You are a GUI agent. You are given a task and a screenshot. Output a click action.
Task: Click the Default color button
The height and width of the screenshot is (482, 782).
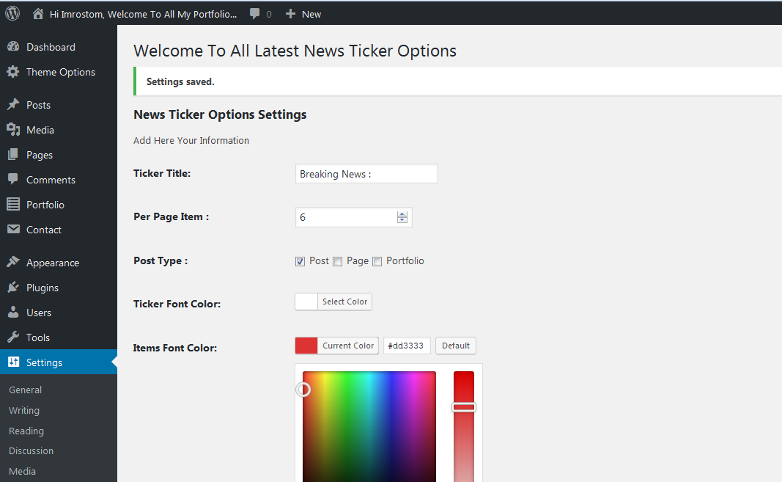click(x=456, y=346)
